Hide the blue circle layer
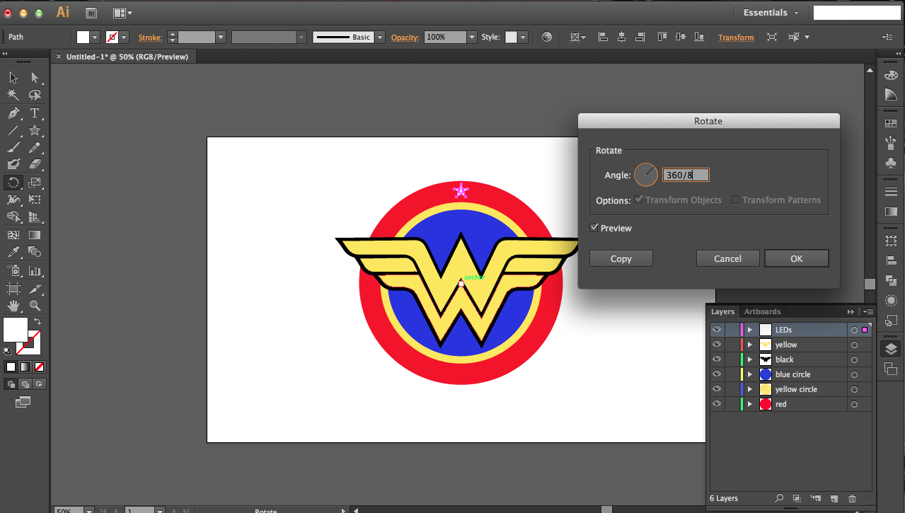This screenshot has width=905, height=513. click(717, 374)
